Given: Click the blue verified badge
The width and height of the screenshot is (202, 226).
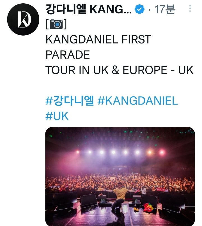Looking at the screenshot, I should click(139, 10).
